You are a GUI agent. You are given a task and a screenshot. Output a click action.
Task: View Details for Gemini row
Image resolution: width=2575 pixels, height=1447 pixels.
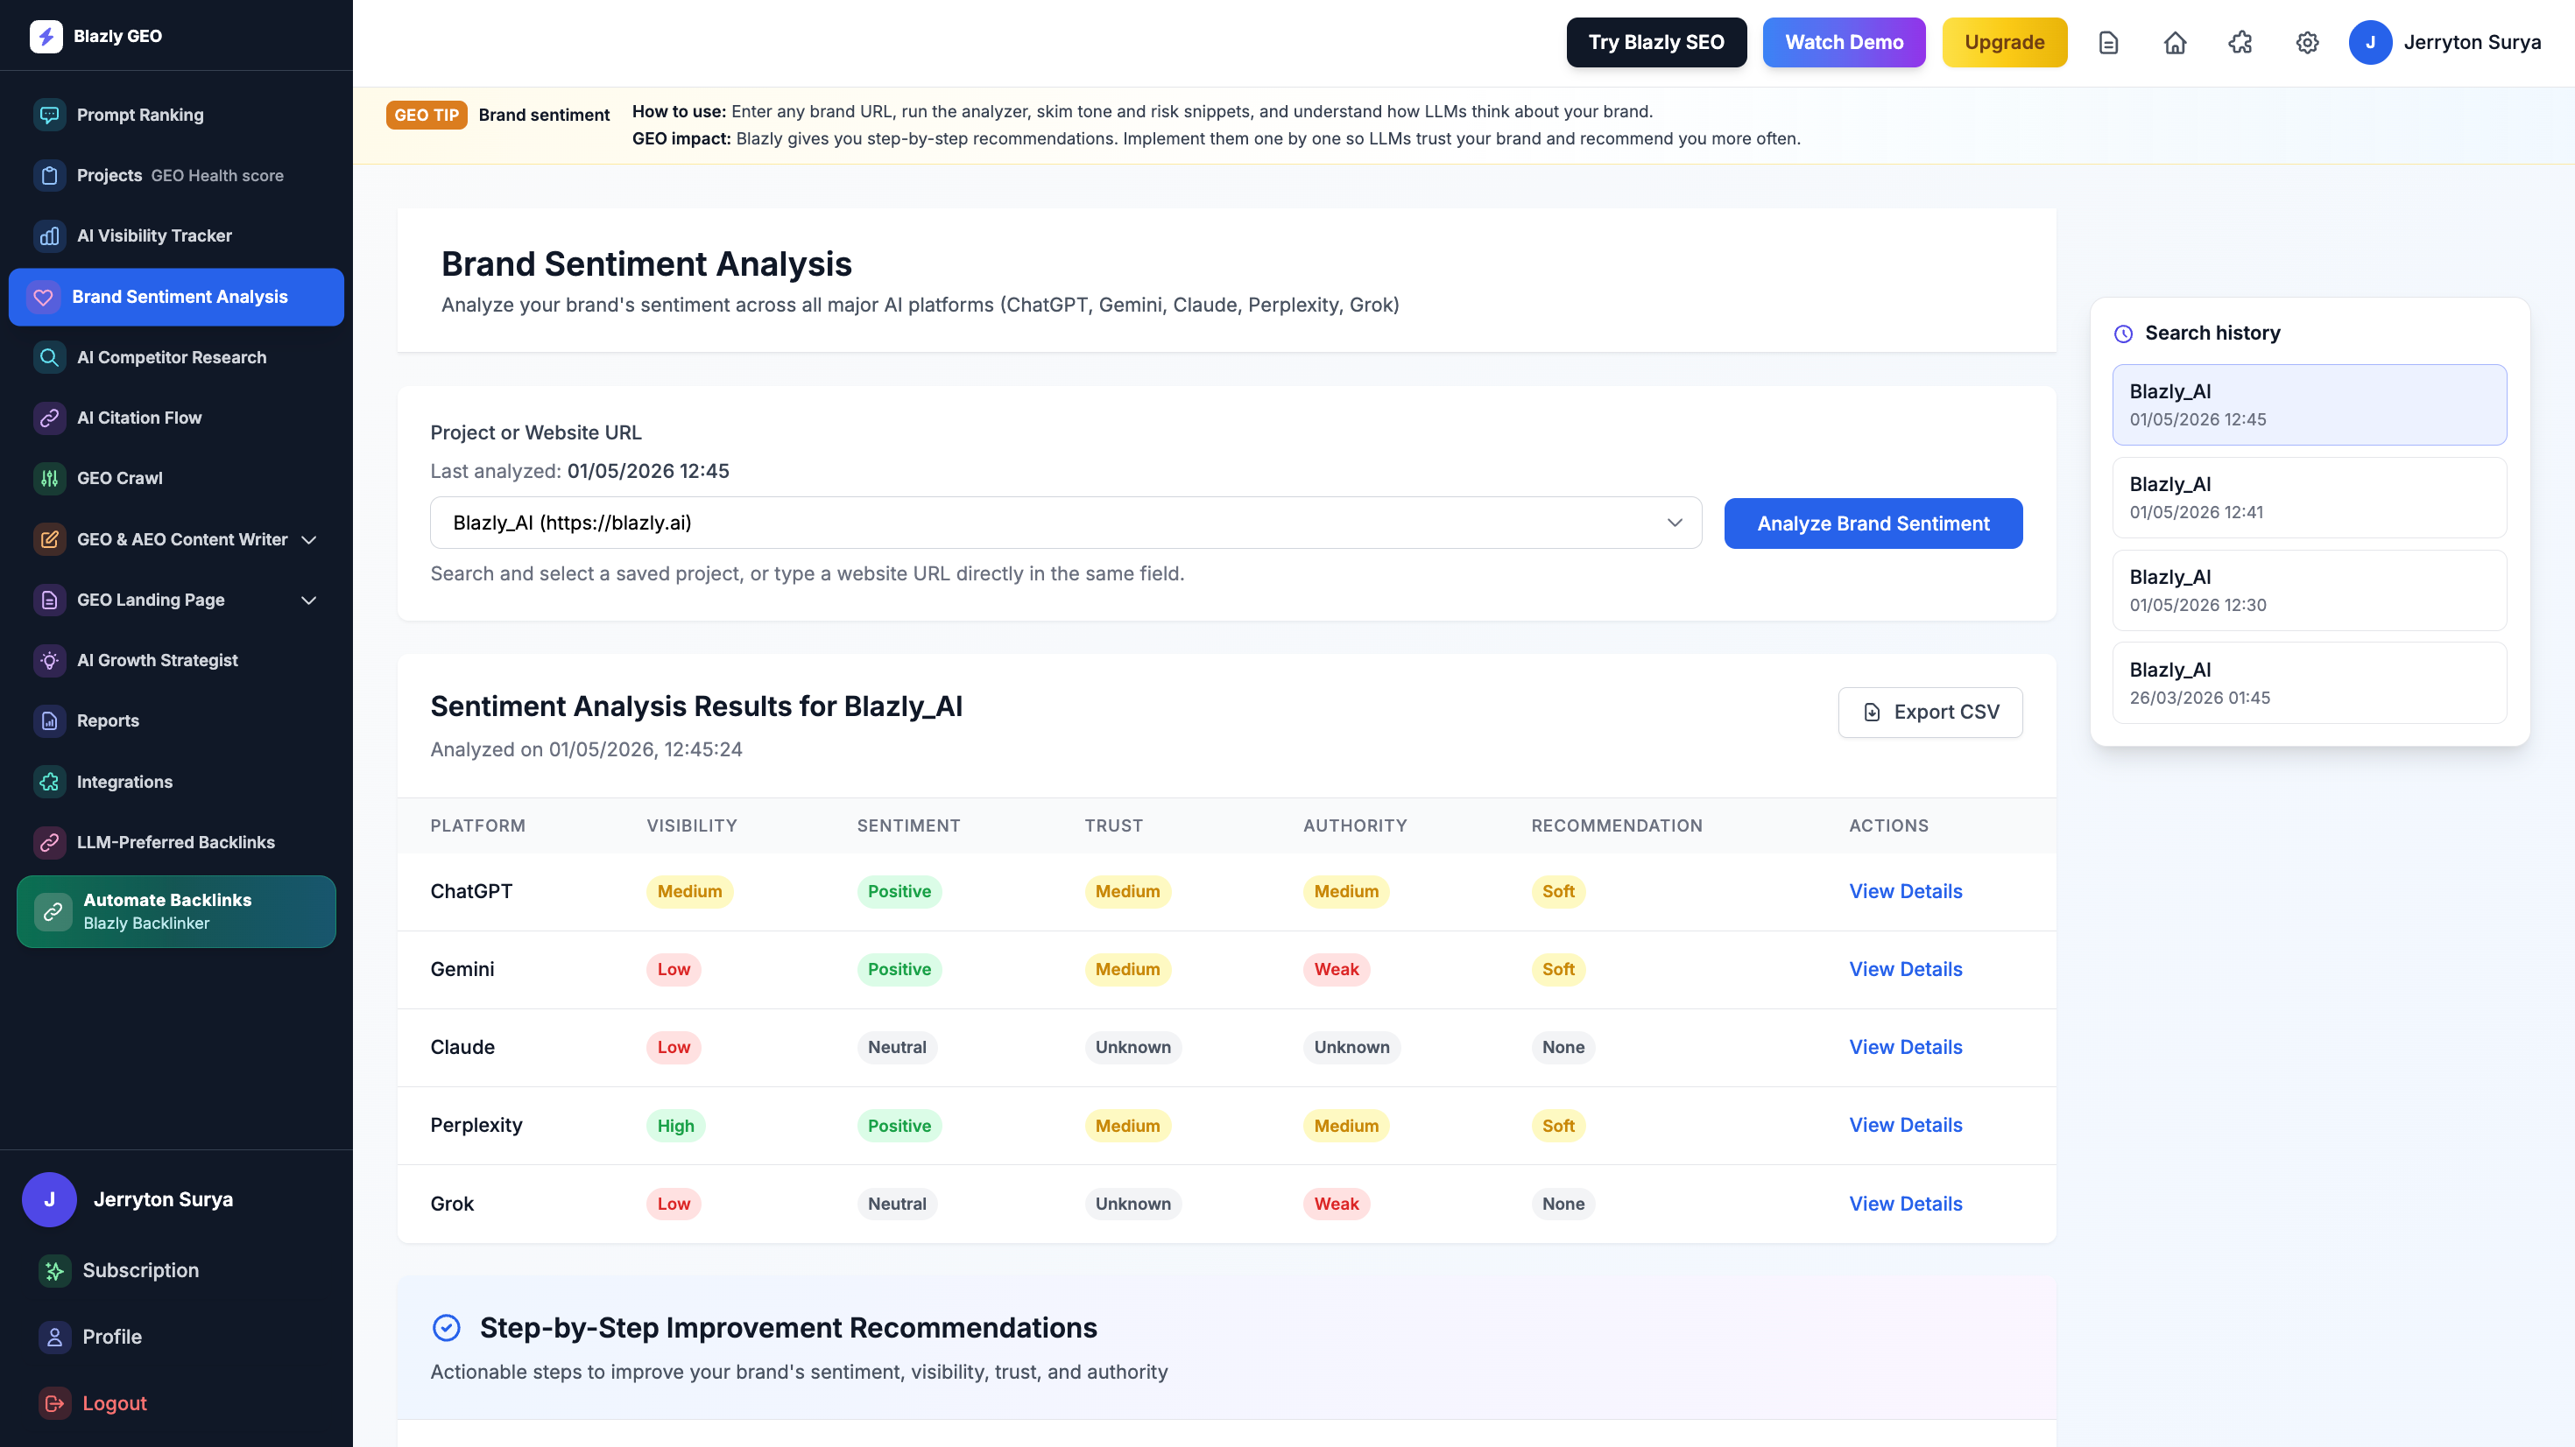click(x=1905, y=969)
